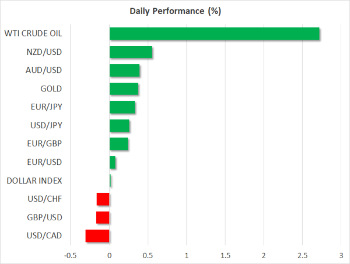
Task: Select the EUR/JPY green bar
Action: click(x=122, y=107)
